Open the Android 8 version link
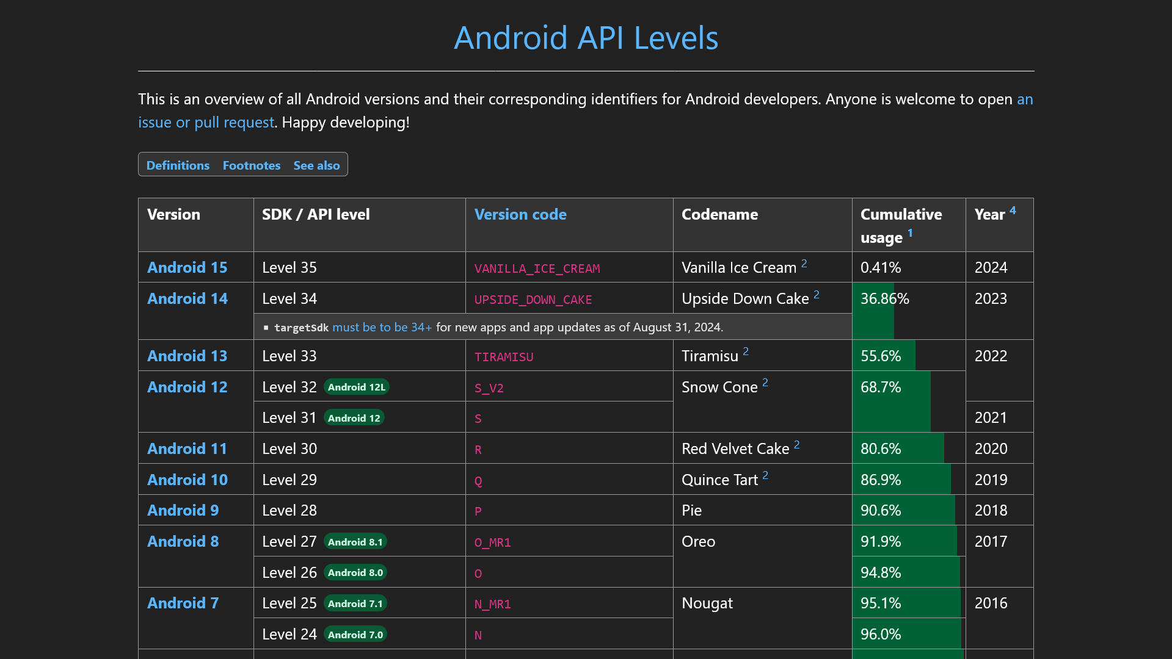 [x=183, y=542]
